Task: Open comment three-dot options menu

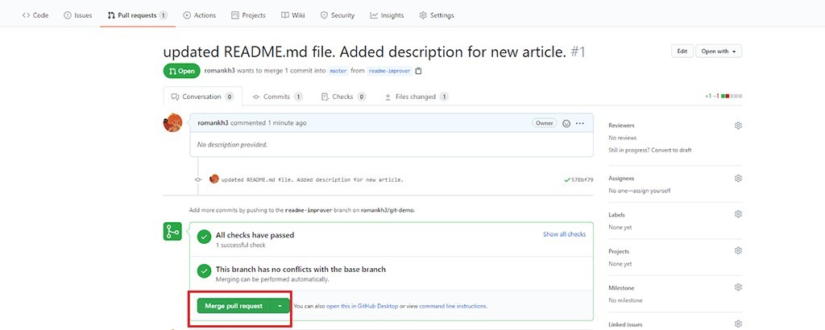Action: [x=579, y=123]
